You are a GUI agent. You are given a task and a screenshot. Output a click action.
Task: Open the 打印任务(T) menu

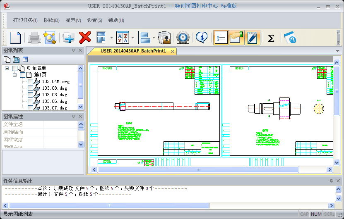click(25, 20)
